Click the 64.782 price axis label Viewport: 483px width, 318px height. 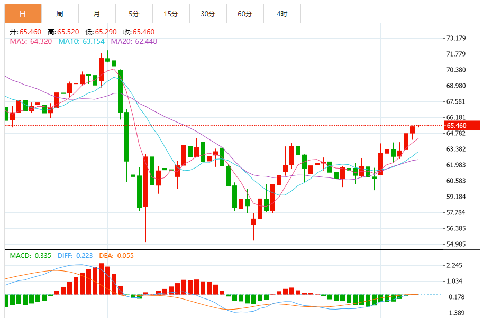click(456, 133)
